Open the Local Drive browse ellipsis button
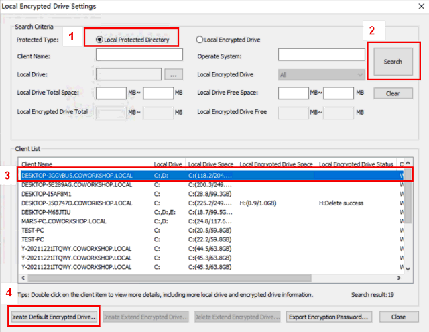429x332 pixels. (x=173, y=74)
